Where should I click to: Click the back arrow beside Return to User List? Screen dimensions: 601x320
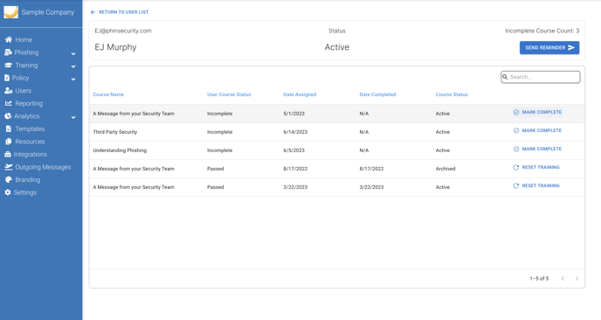click(x=93, y=12)
